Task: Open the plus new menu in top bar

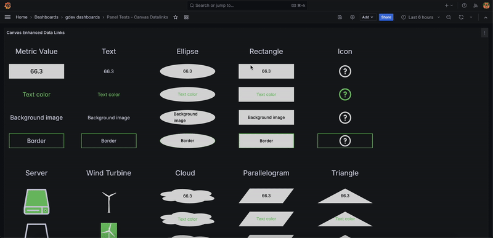Action: pyautogui.click(x=449, y=6)
